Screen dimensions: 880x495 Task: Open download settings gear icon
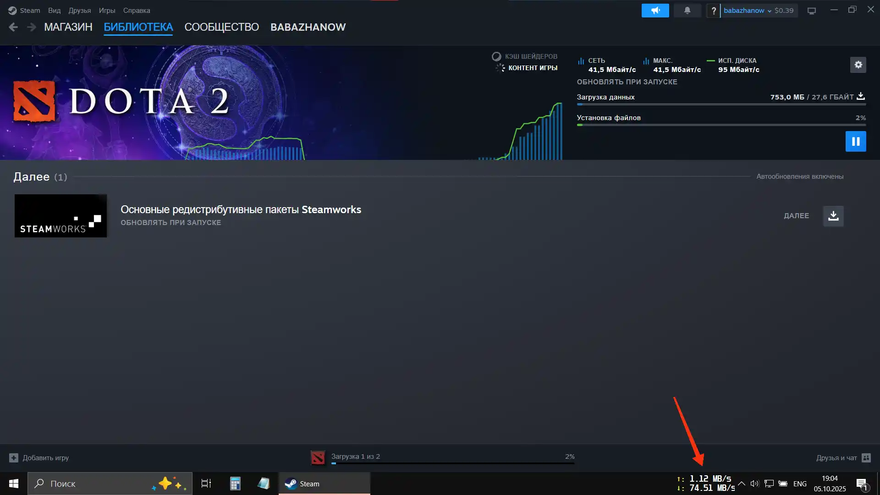tap(858, 65)
